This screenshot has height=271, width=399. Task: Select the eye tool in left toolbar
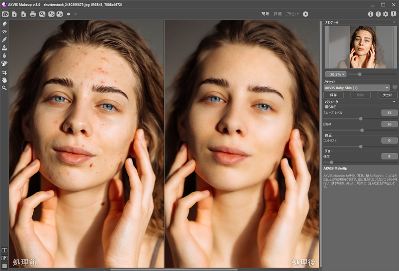(4, 32)
